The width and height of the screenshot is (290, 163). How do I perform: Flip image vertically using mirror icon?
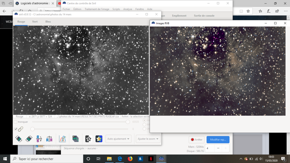(x=39, y=139)
